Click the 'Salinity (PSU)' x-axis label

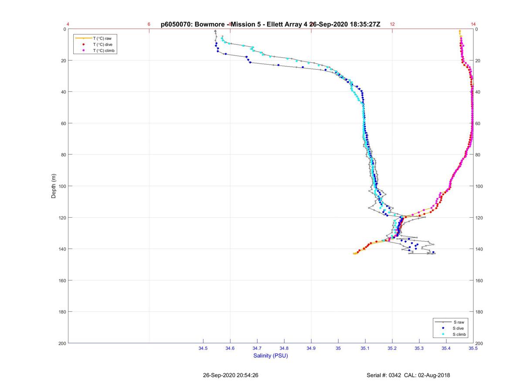[x=271, y=356]
